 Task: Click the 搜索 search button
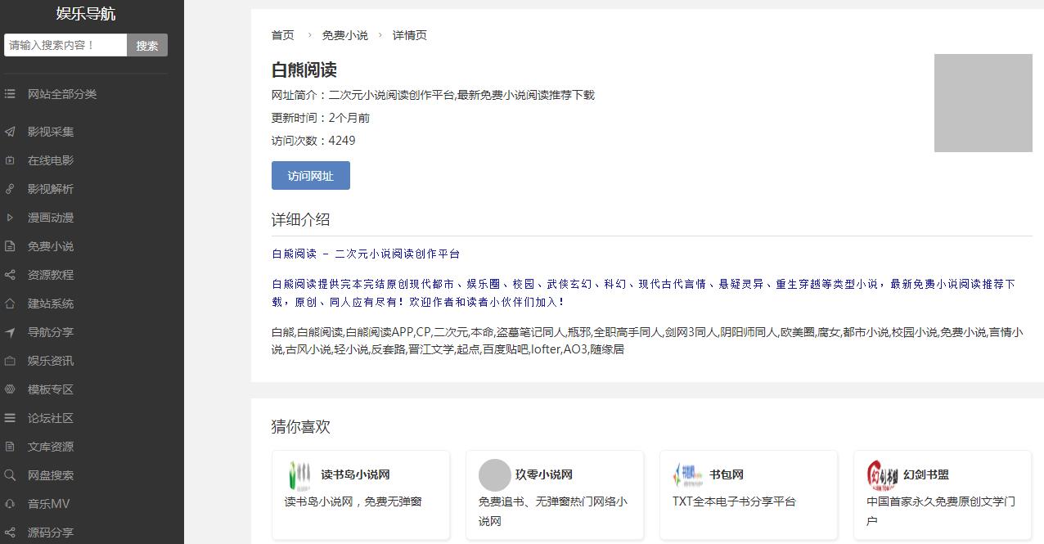[147, 46]
